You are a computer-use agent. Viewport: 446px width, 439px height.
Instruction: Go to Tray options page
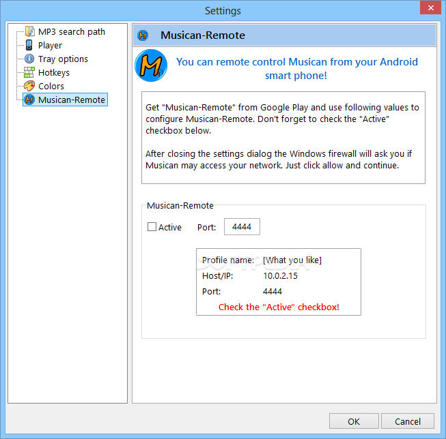coord(63,59)
